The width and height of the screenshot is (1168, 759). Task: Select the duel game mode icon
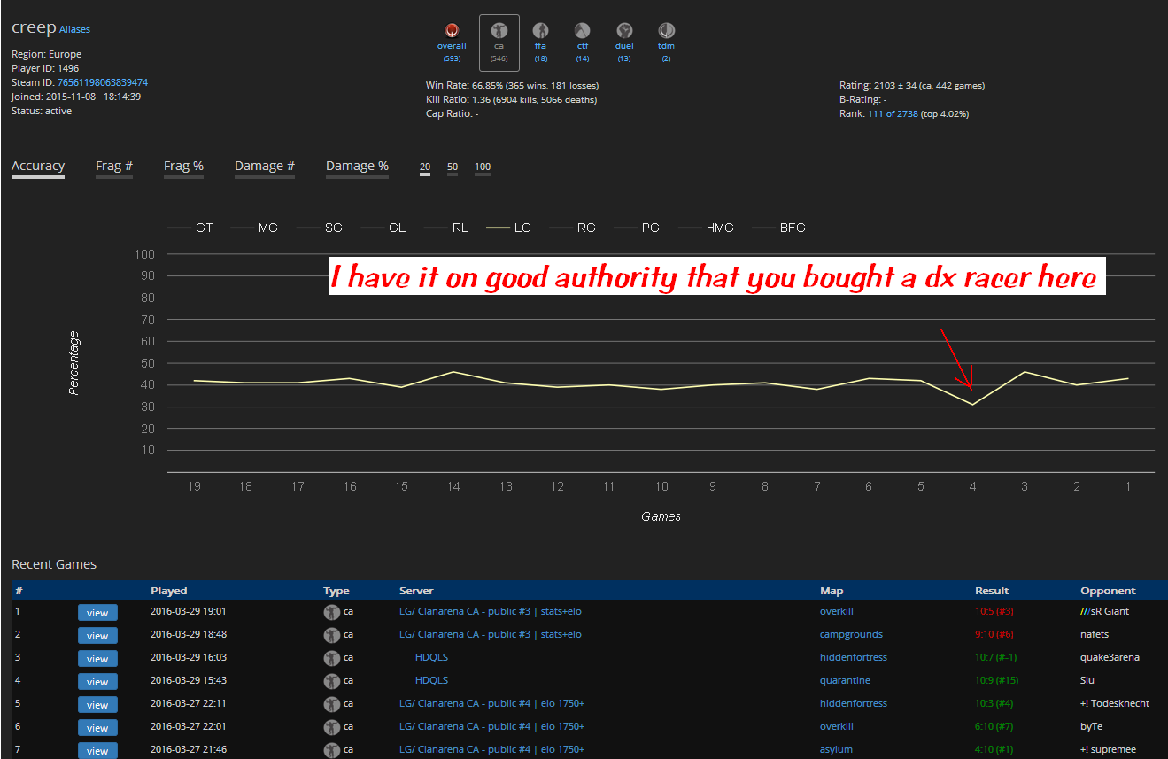click(624, 32)
